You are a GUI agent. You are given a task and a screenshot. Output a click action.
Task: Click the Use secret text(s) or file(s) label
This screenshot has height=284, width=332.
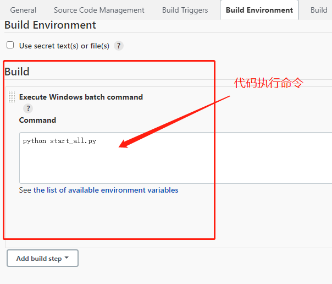point(64,46)
